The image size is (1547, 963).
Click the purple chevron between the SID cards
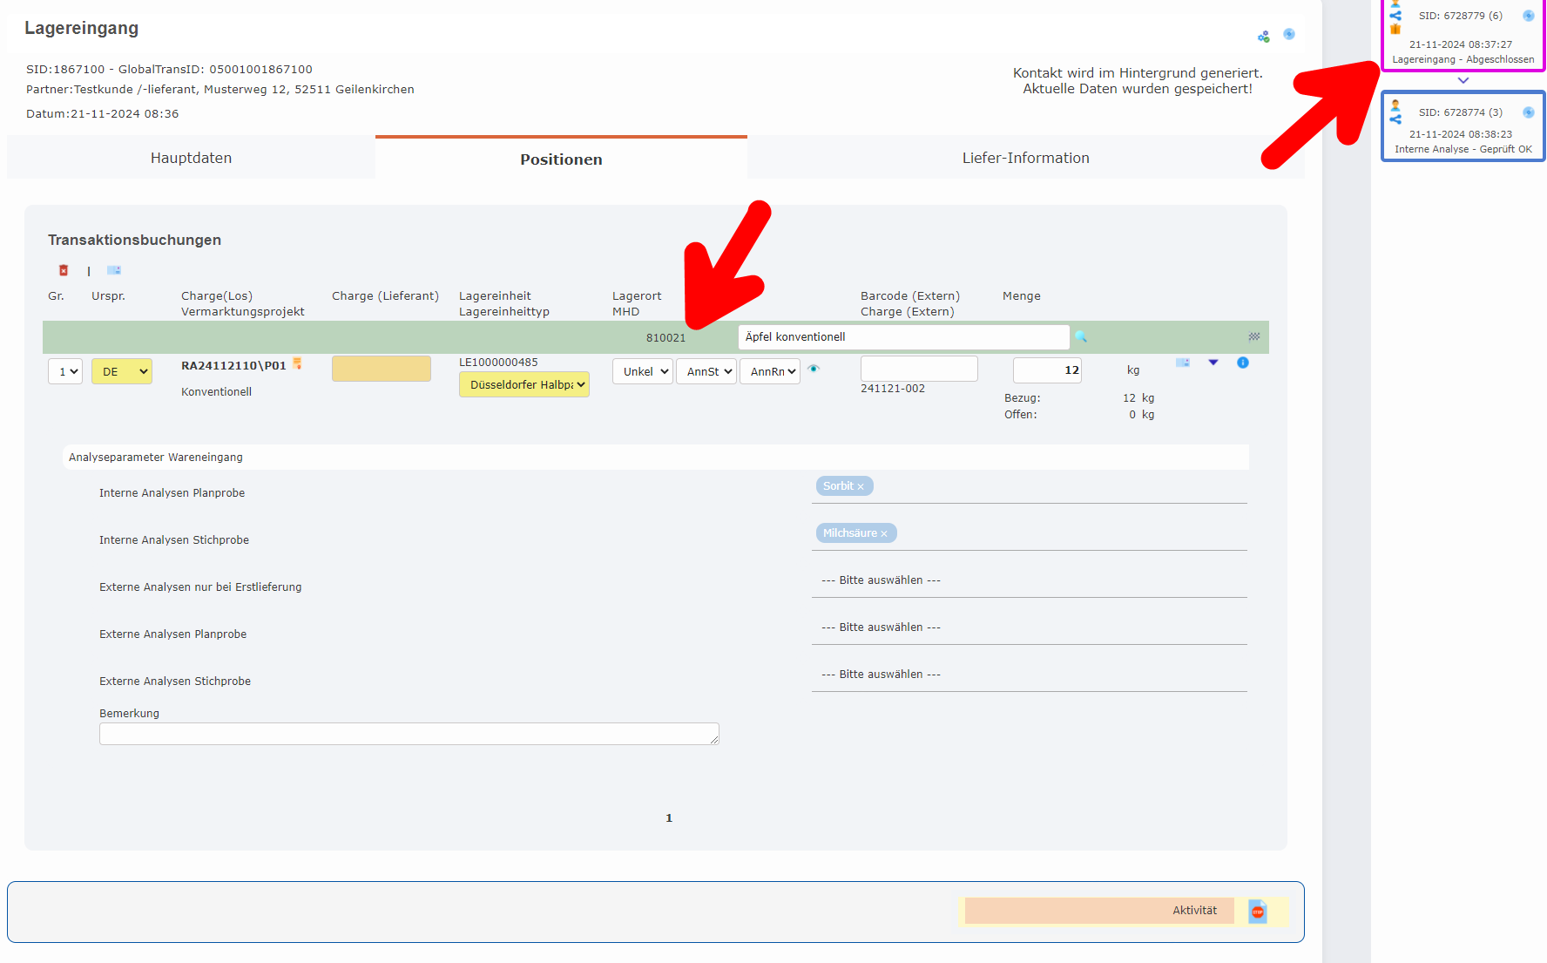(x=1463, y=80)
